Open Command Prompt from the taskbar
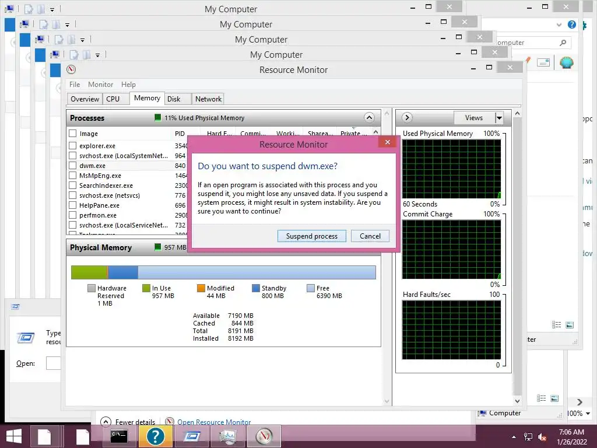The height and width of the screenshot is (448, 597). click(118, 436)
